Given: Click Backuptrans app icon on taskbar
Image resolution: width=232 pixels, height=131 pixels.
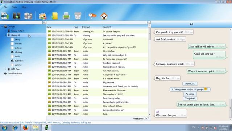Looking at the screenshot, I should click(x=46, y=128).
